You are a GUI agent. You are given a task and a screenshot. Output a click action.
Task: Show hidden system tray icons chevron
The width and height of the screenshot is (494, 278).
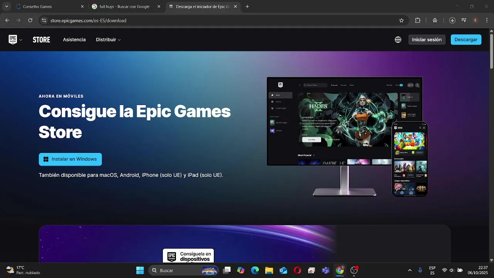(409, 270)
